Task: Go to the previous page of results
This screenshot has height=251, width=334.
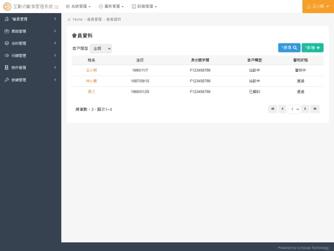Action: [x=283, y=109]
